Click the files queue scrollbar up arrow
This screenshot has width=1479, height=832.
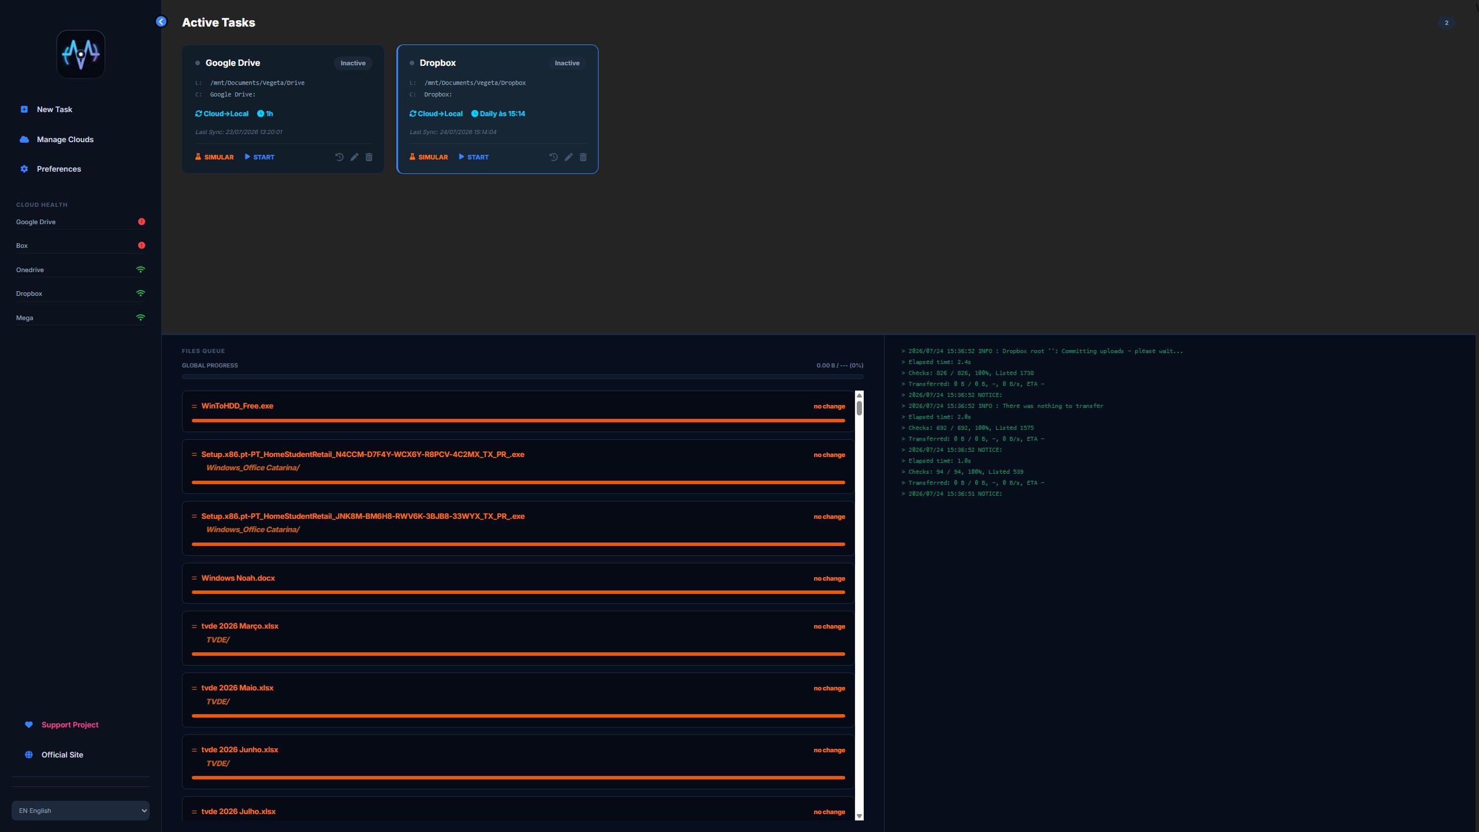point(859,395)
